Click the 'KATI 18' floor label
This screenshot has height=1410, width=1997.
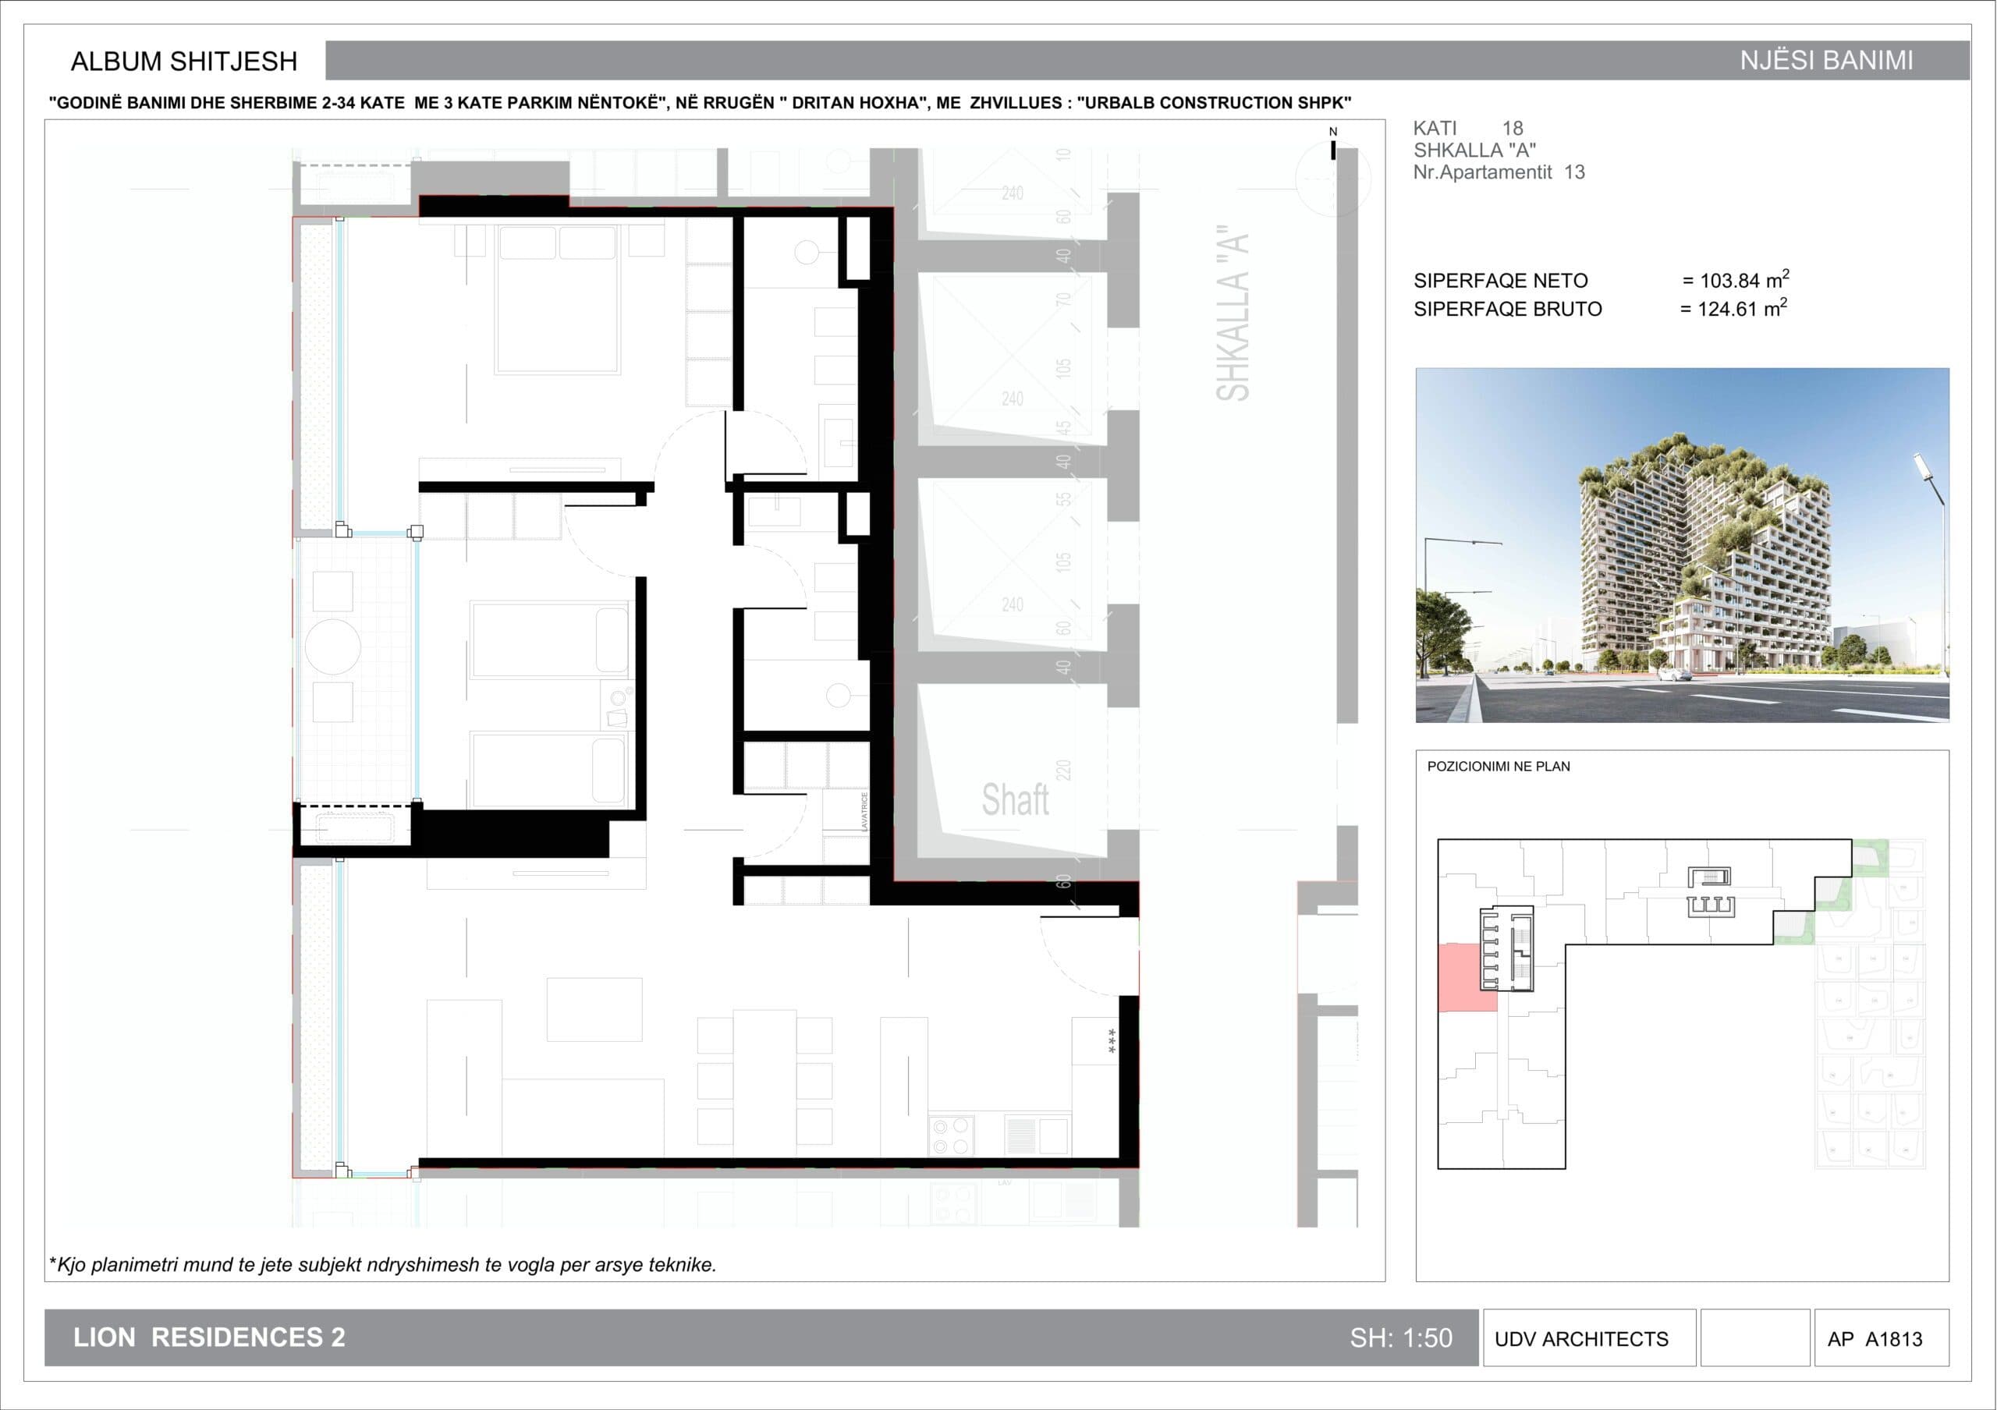click(x=1468, y=128)
